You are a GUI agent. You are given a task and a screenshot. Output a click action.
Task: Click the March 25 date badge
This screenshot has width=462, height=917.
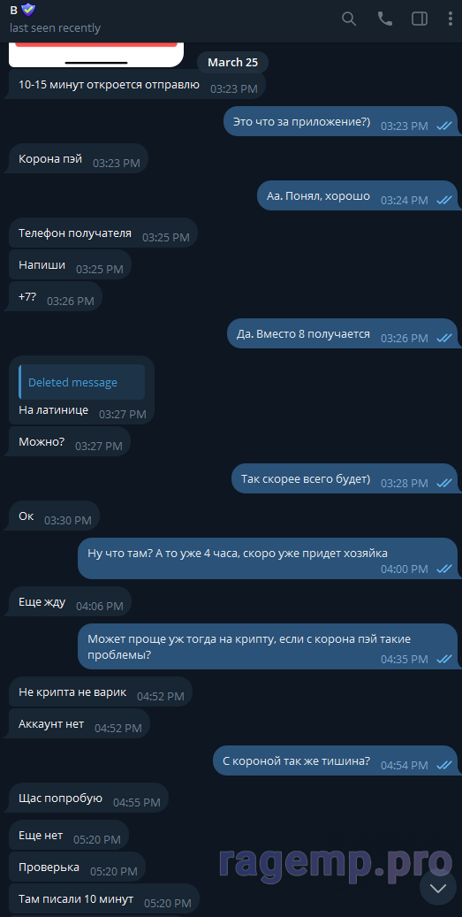pos(232,63)
